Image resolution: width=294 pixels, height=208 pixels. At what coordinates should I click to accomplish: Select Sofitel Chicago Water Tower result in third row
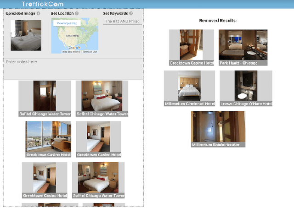coord(101,178)
